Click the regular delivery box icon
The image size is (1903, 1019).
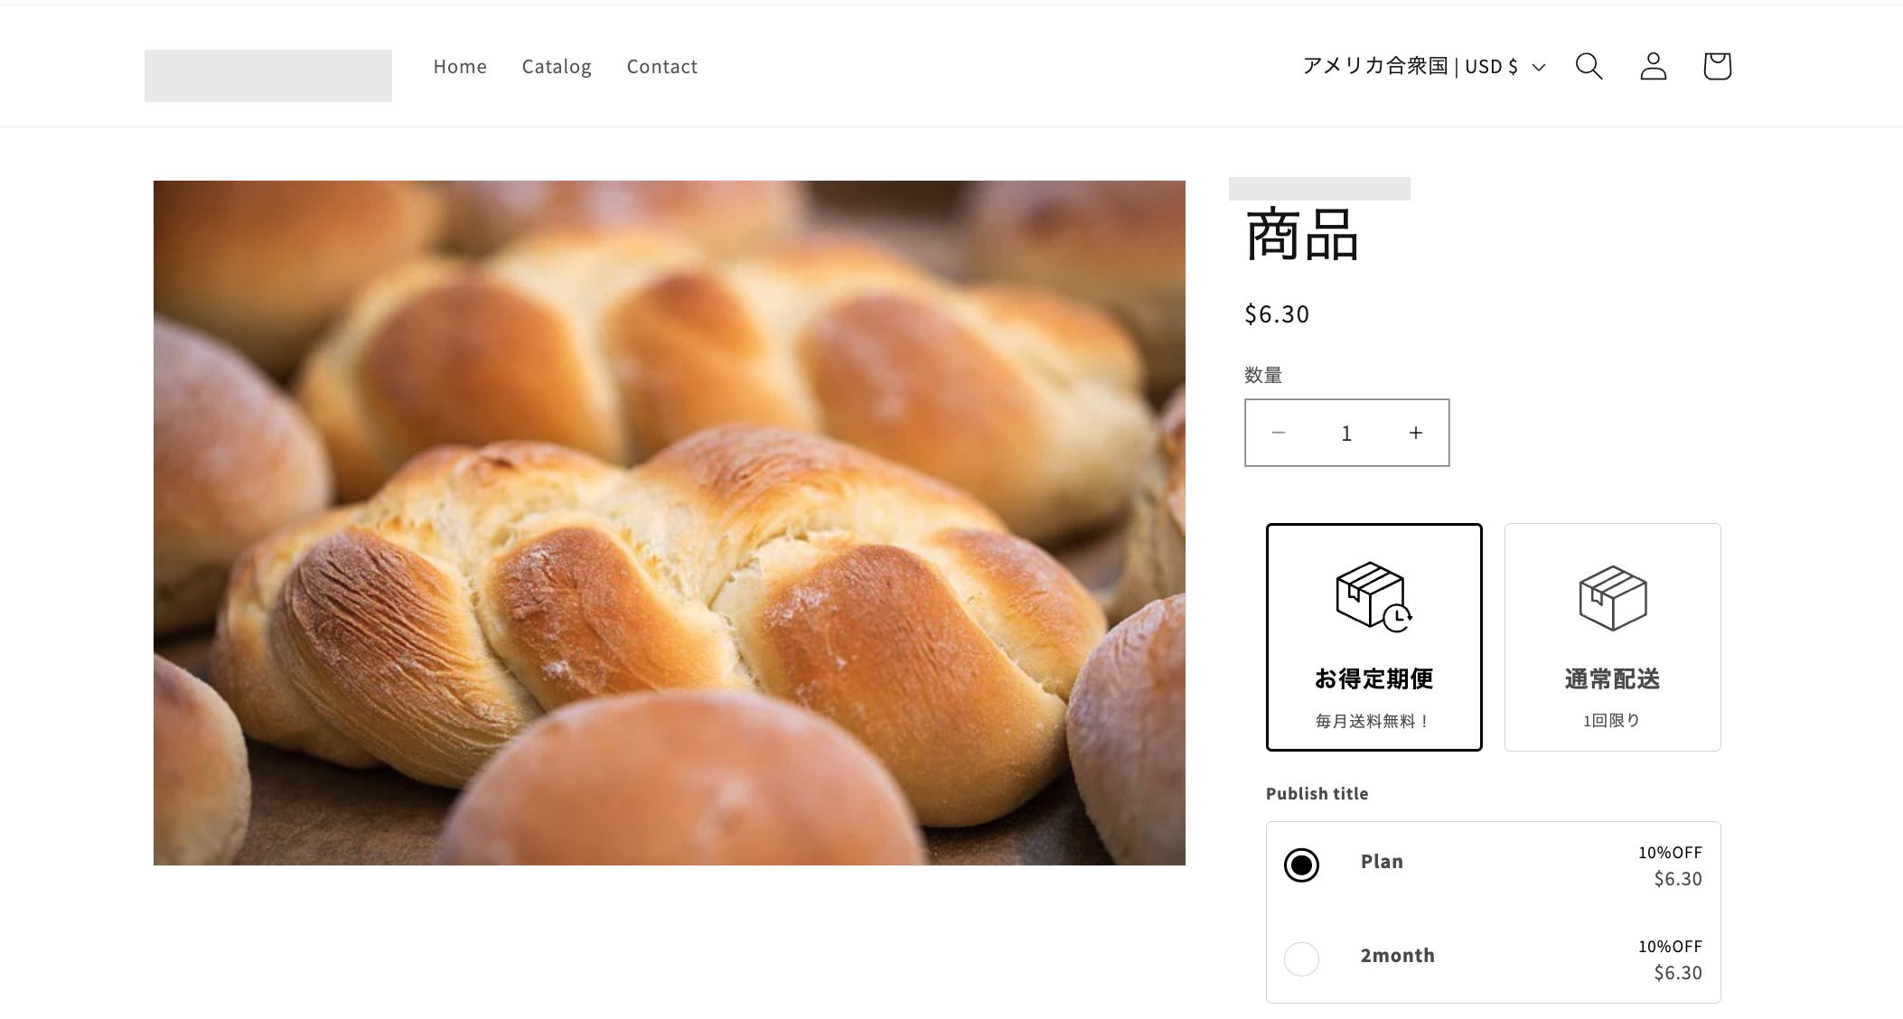point(1613,598)
